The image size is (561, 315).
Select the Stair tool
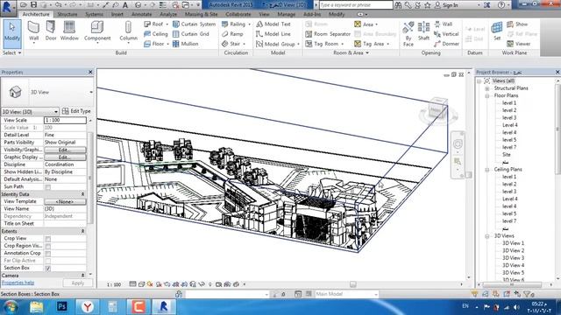pos(233,44)
